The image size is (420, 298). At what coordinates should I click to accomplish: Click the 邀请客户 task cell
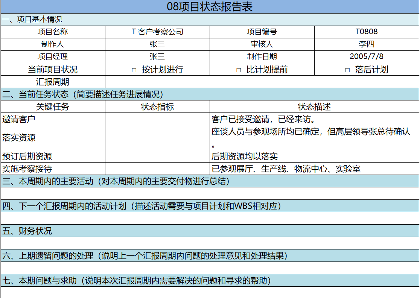pyautogui.click(x=52, y=118)
